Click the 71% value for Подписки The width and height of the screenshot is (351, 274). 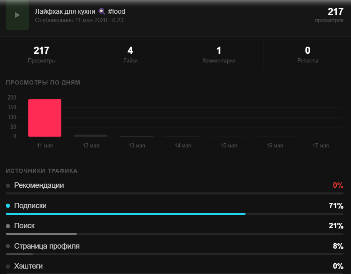tap(336, 206)
